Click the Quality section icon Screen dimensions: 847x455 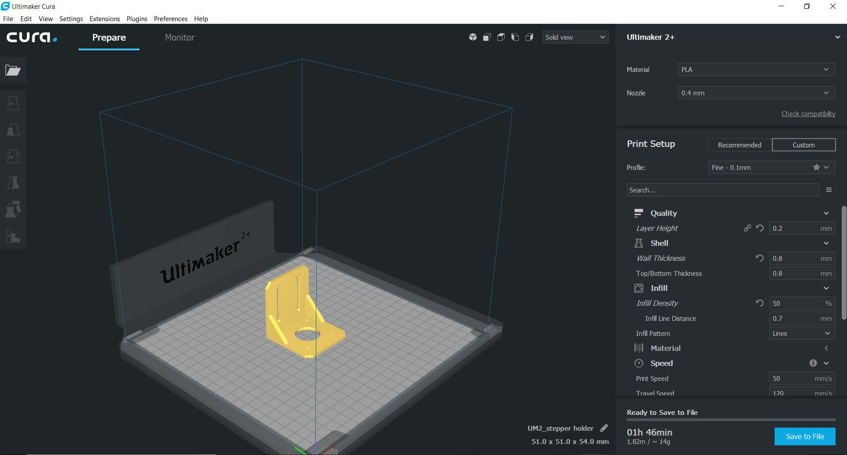(x=639, y=213)
